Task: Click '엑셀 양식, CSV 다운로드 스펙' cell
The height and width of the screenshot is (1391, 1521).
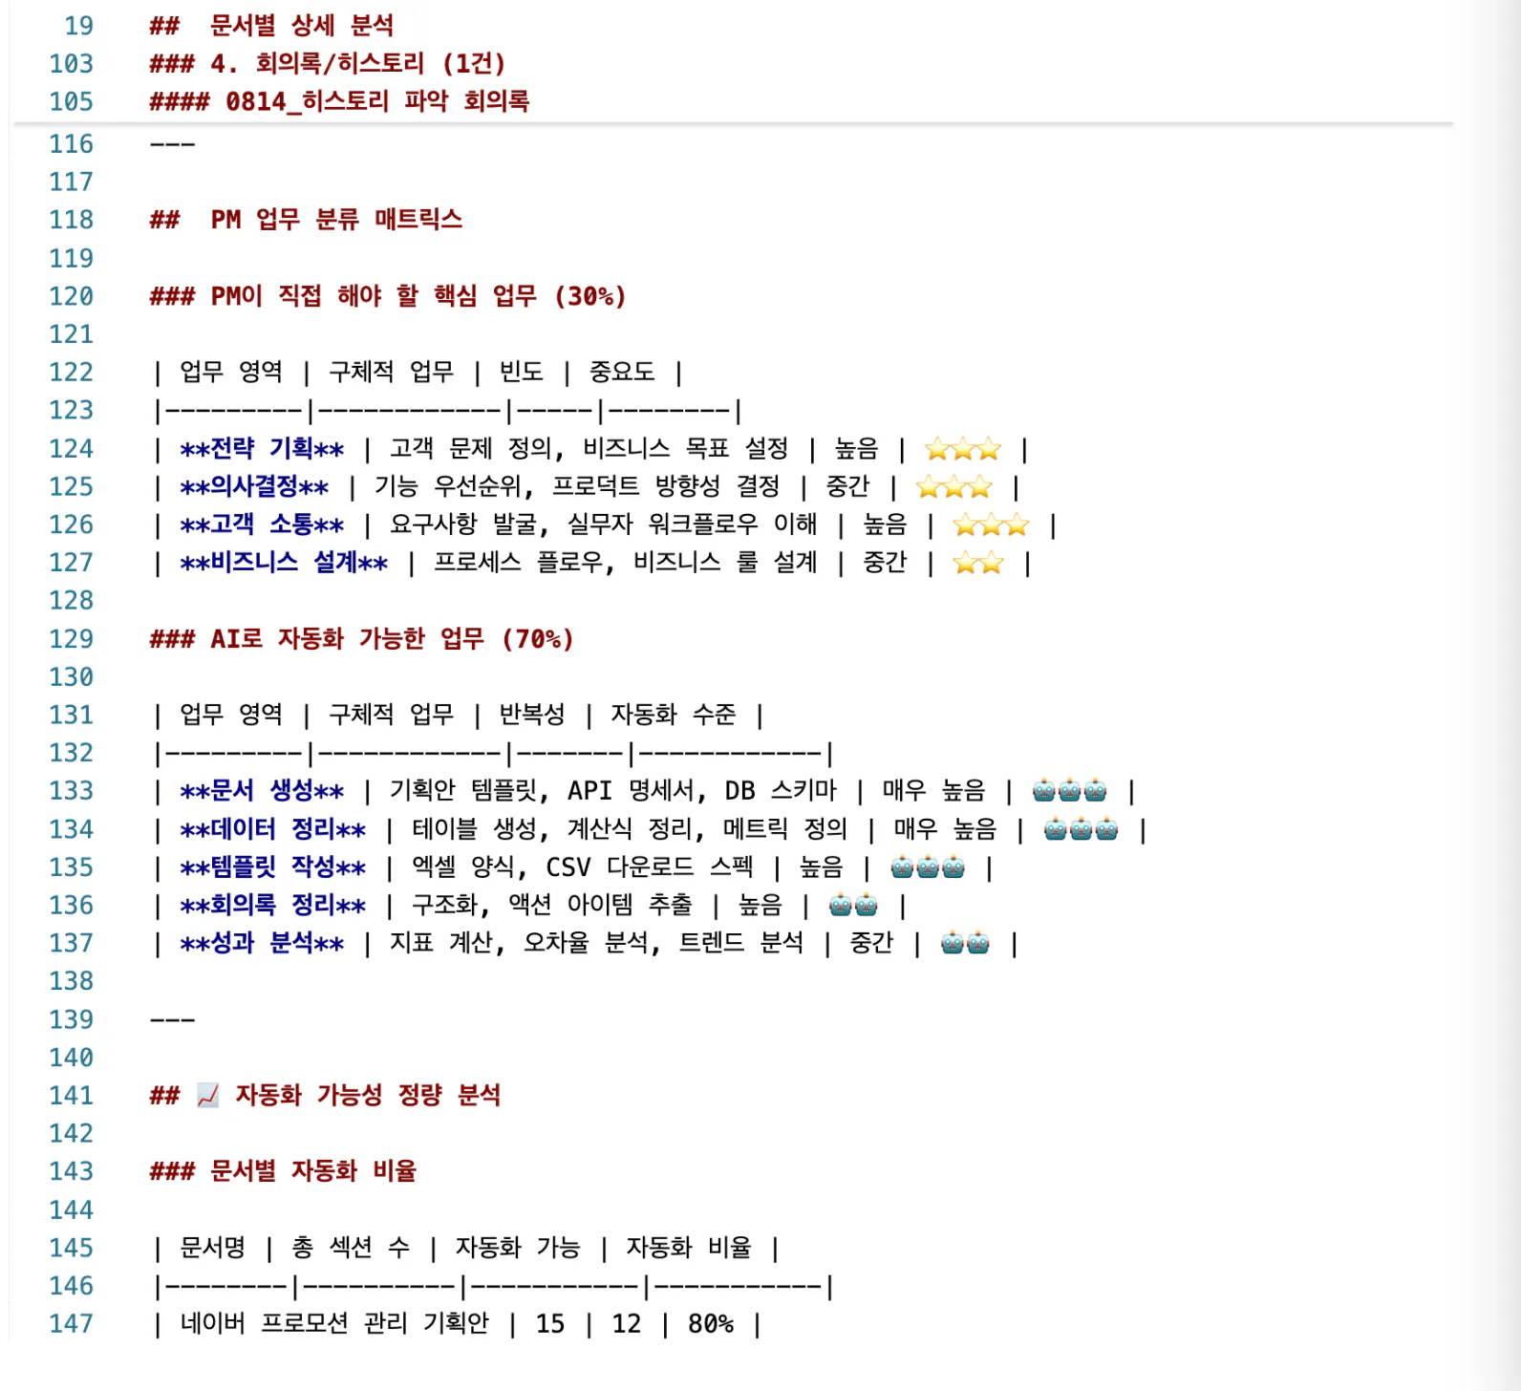Action: [583, 867]
